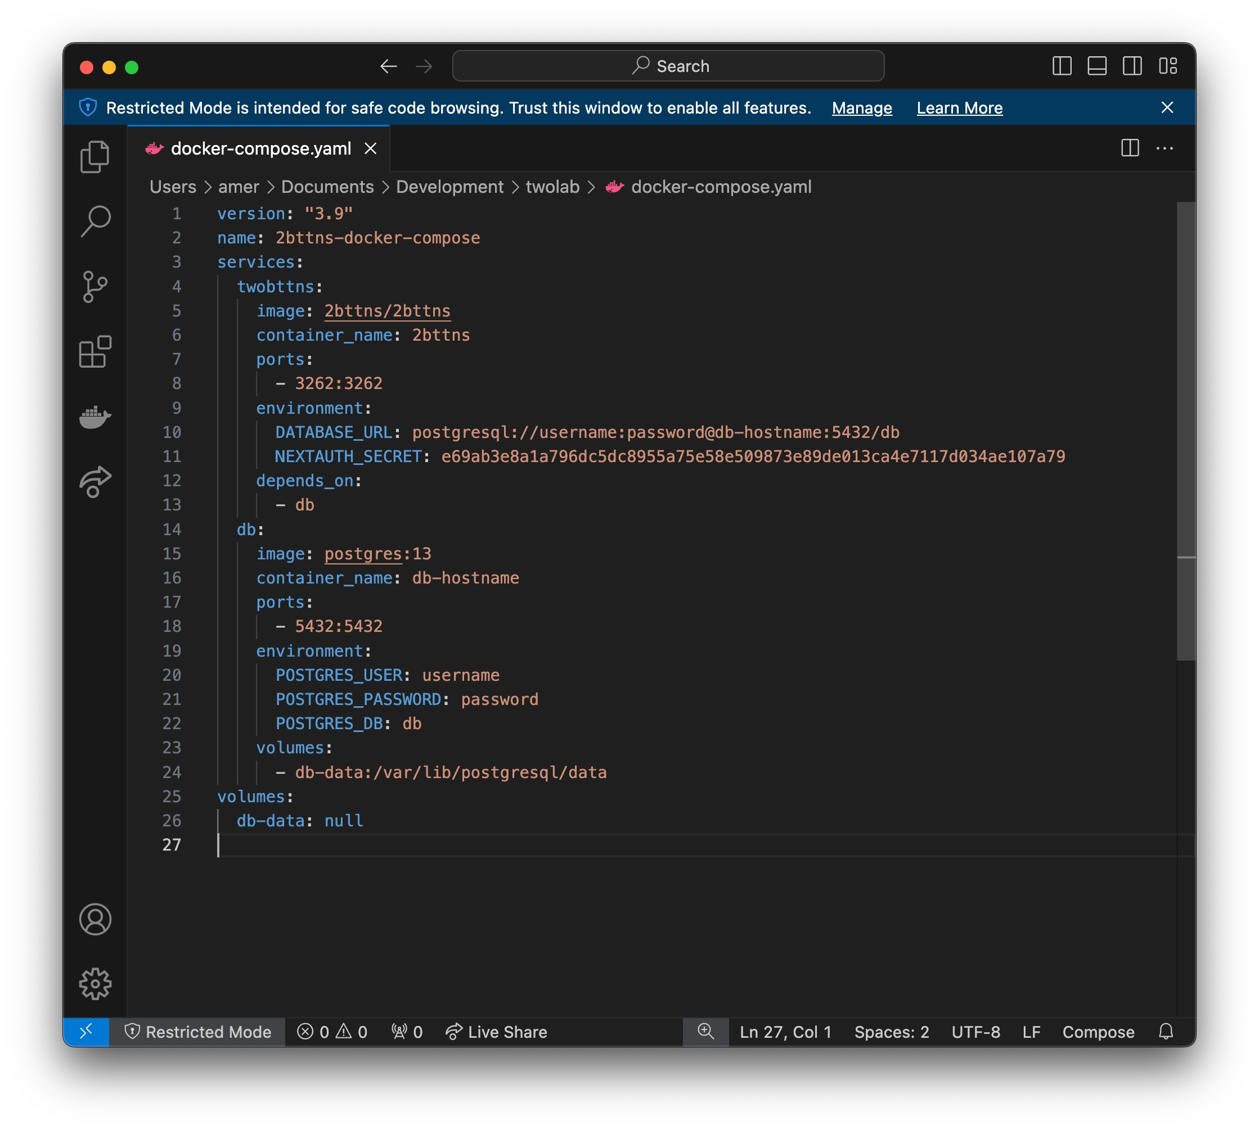
Task: Click the POSTGRES_PASSWORD key text
Action: point(358,699)
